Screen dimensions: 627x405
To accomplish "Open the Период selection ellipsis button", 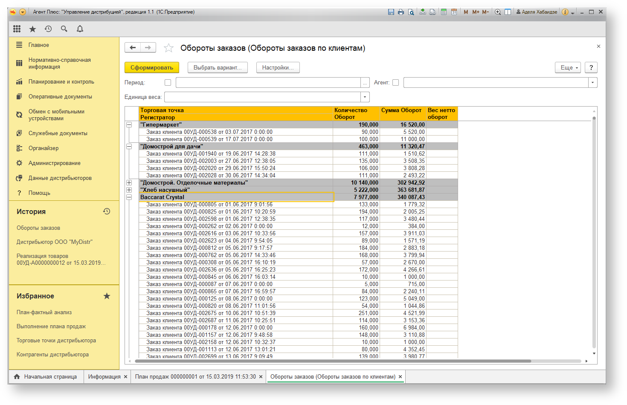I will tap(365, 83).
